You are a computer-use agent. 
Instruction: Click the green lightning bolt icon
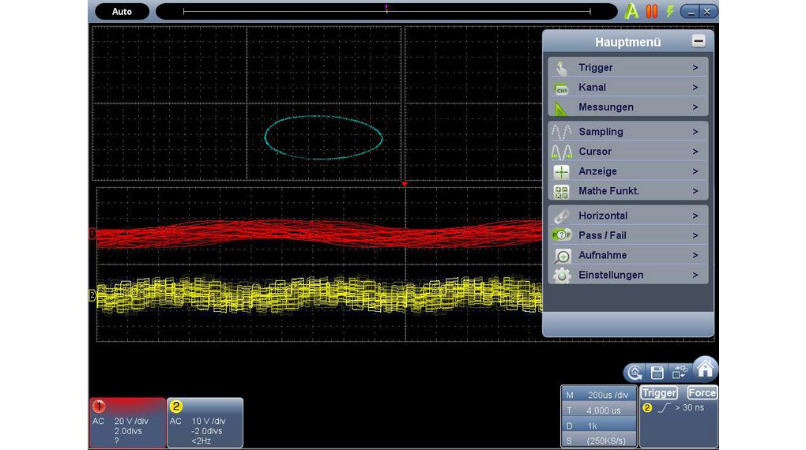670,12
